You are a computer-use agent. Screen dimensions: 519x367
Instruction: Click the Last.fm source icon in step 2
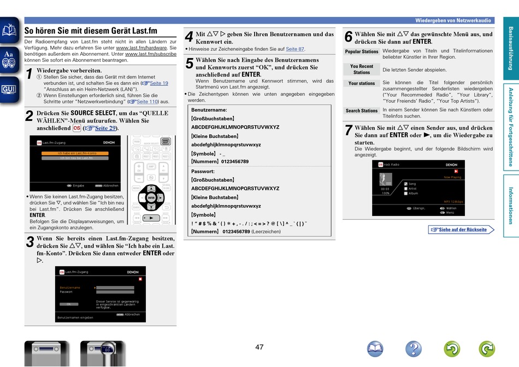point(77,128)
